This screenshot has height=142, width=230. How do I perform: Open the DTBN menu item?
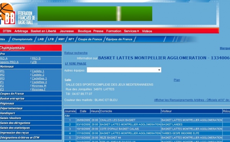tap(7, 31)
